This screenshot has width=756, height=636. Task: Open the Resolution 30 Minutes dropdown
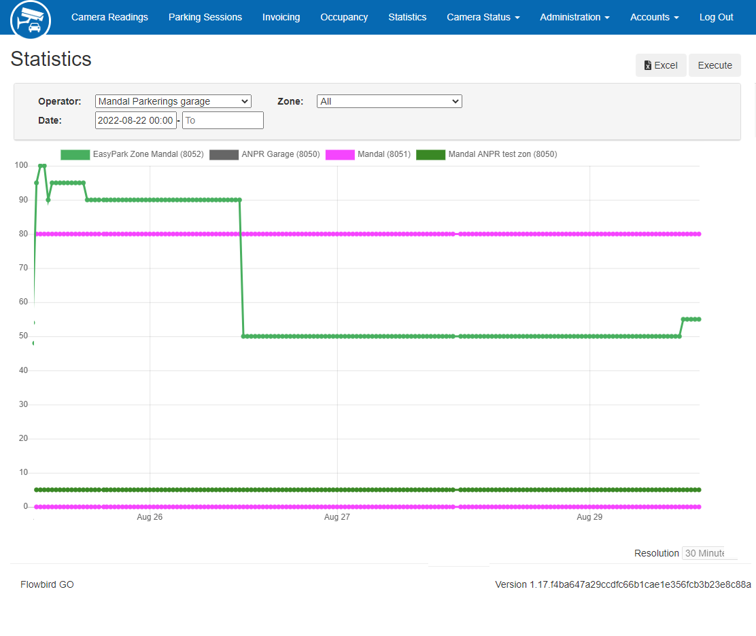709,553
